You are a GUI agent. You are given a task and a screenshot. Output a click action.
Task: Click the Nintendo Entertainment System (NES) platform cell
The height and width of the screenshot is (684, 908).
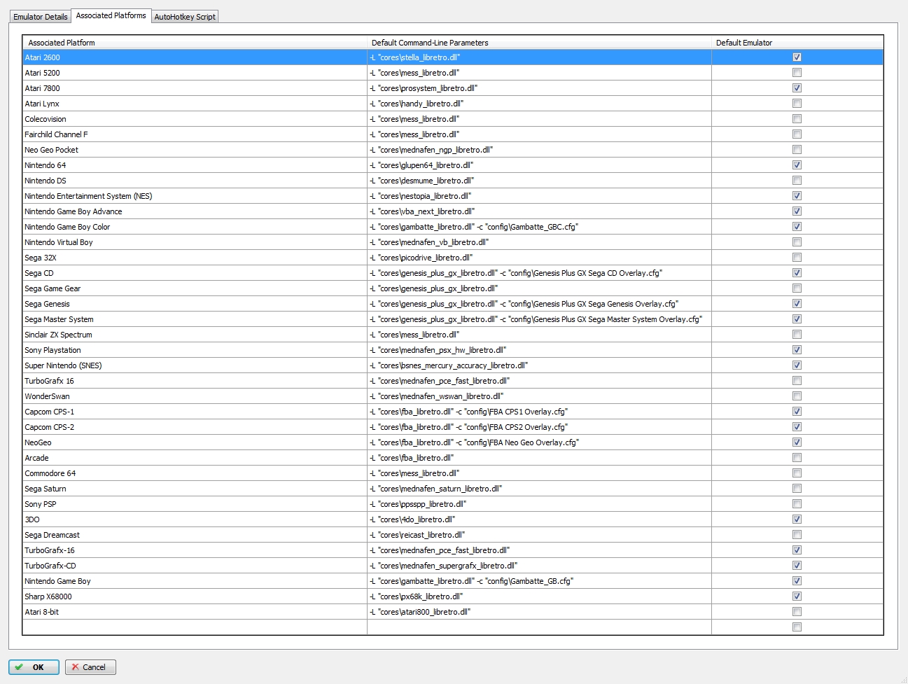195,196
